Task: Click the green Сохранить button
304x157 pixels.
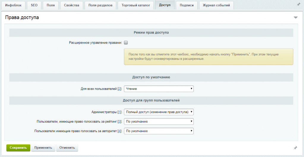Action: click(x=18, y=148)
